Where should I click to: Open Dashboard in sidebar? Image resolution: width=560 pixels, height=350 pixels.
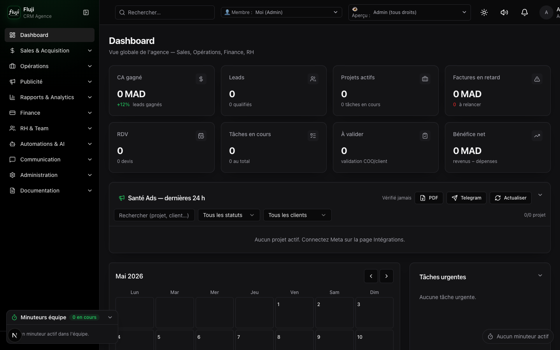(49, 35)
